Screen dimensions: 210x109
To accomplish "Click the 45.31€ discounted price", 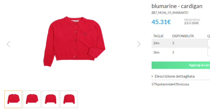I will pos(161,22).
